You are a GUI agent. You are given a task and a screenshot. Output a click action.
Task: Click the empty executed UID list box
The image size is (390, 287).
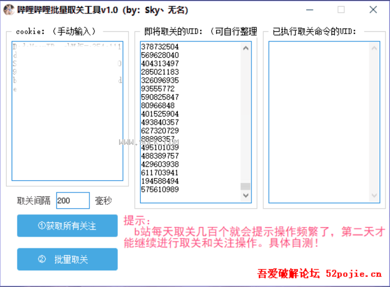[x=324, y=122]
